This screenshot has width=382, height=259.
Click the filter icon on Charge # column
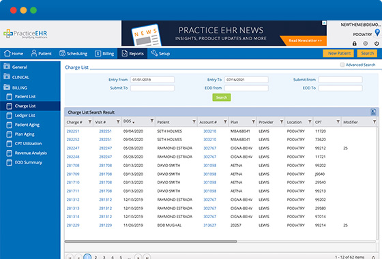[90, 121]
